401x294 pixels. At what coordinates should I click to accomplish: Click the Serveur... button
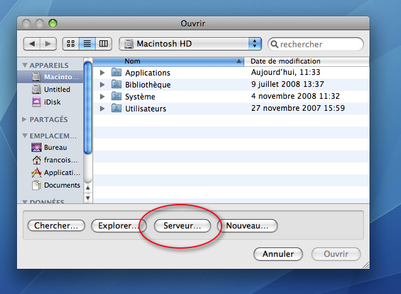click(x=183, y=225)
